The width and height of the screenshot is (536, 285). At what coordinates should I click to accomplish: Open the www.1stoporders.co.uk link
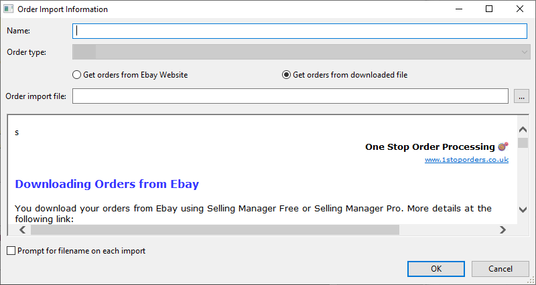pos(466,159)
